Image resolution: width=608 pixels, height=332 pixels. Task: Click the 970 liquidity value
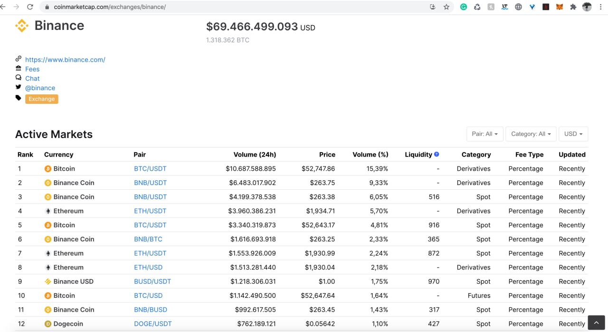click(x=434, y=282)
